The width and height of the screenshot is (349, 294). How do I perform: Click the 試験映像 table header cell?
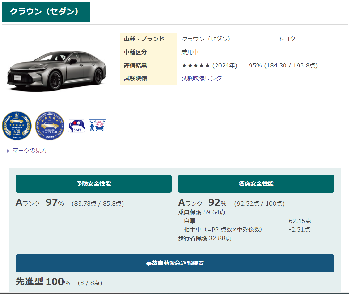tap(149, 78)
